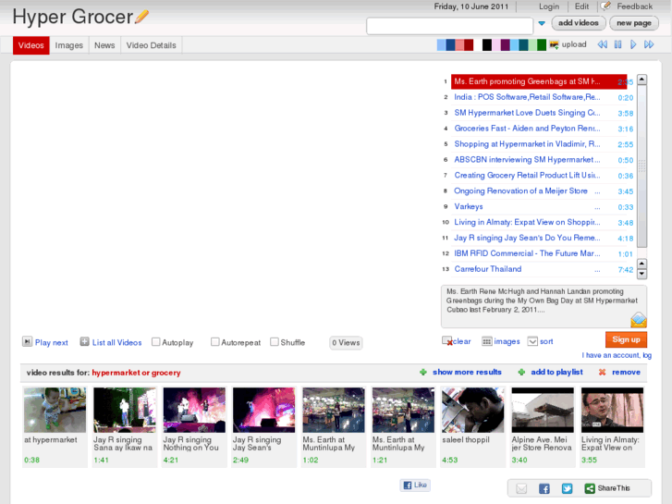Click the red X remove icon

pyautogui.click(x=602, y=373)
